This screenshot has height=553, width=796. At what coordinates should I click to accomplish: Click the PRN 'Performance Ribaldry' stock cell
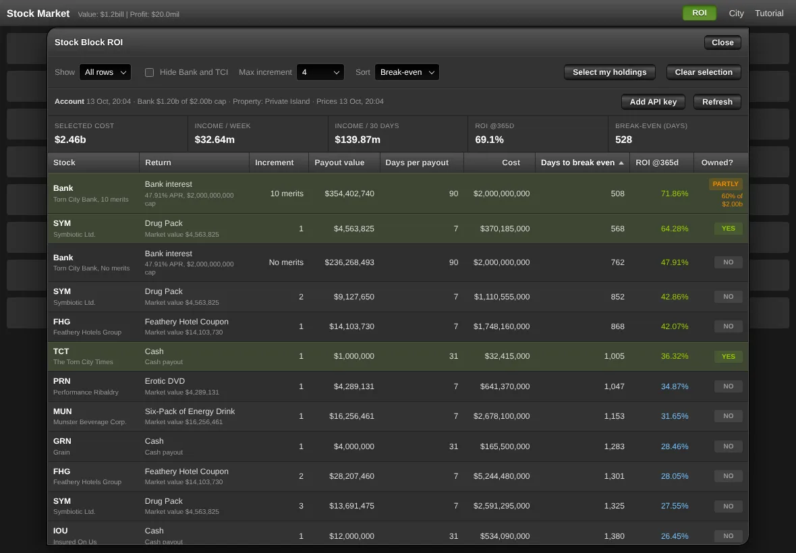point(93,386)
